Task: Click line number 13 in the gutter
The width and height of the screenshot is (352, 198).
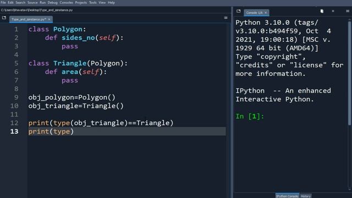Action: (x=14, y=131)
